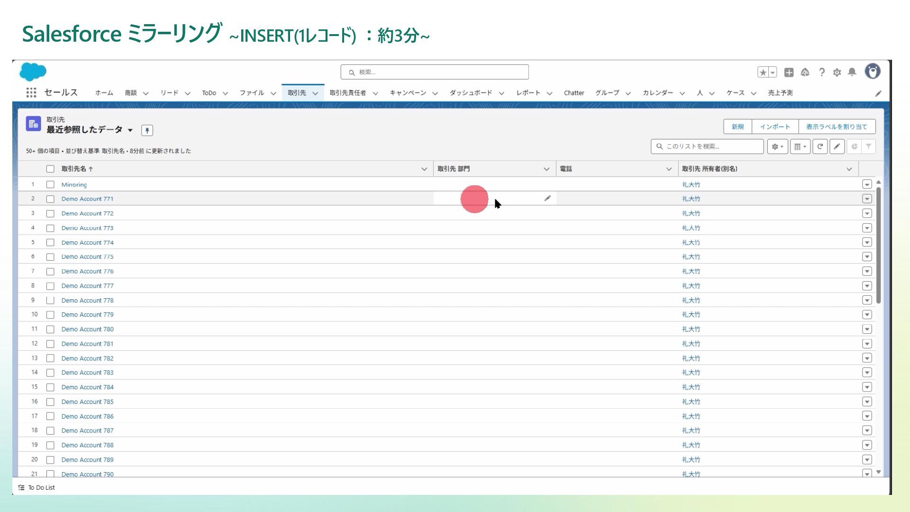
Task: Click the pencil edit list icon
Action: point(837,146)
